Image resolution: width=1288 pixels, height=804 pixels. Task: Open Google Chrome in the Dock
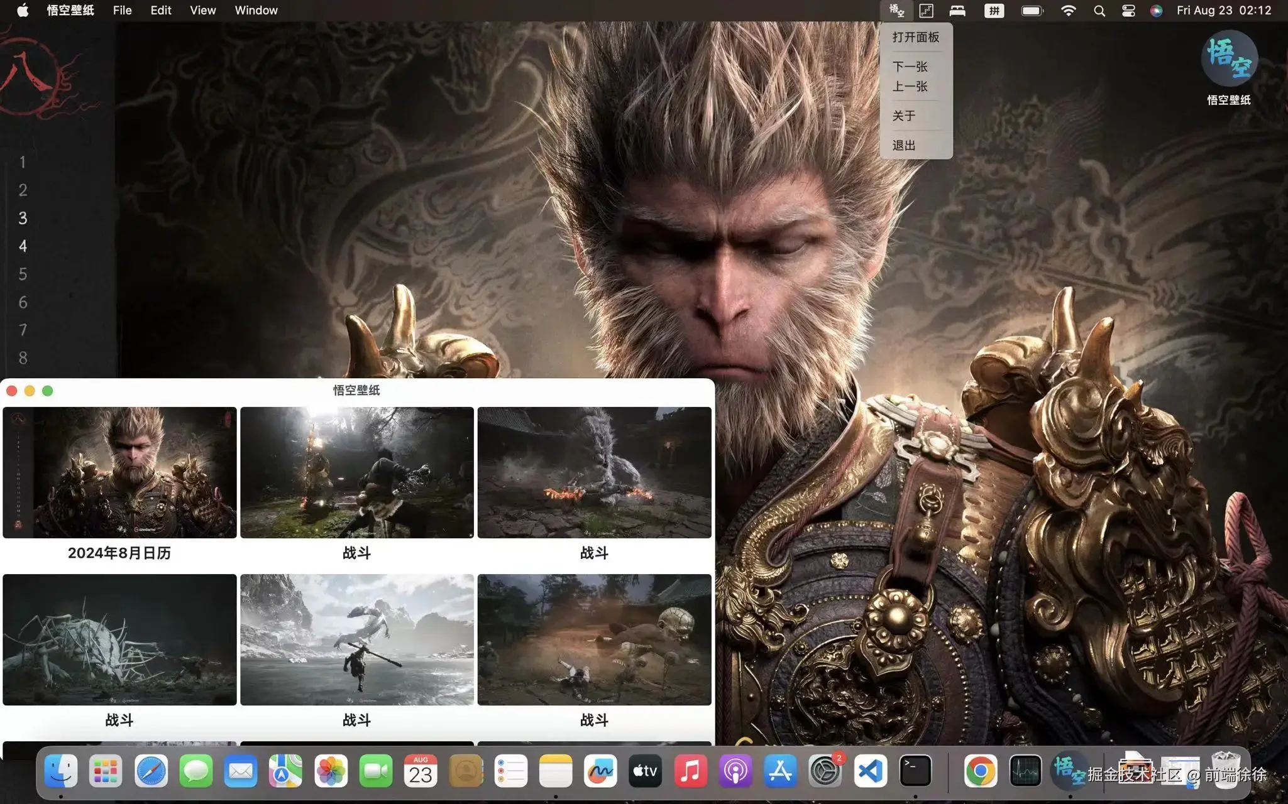980,771
